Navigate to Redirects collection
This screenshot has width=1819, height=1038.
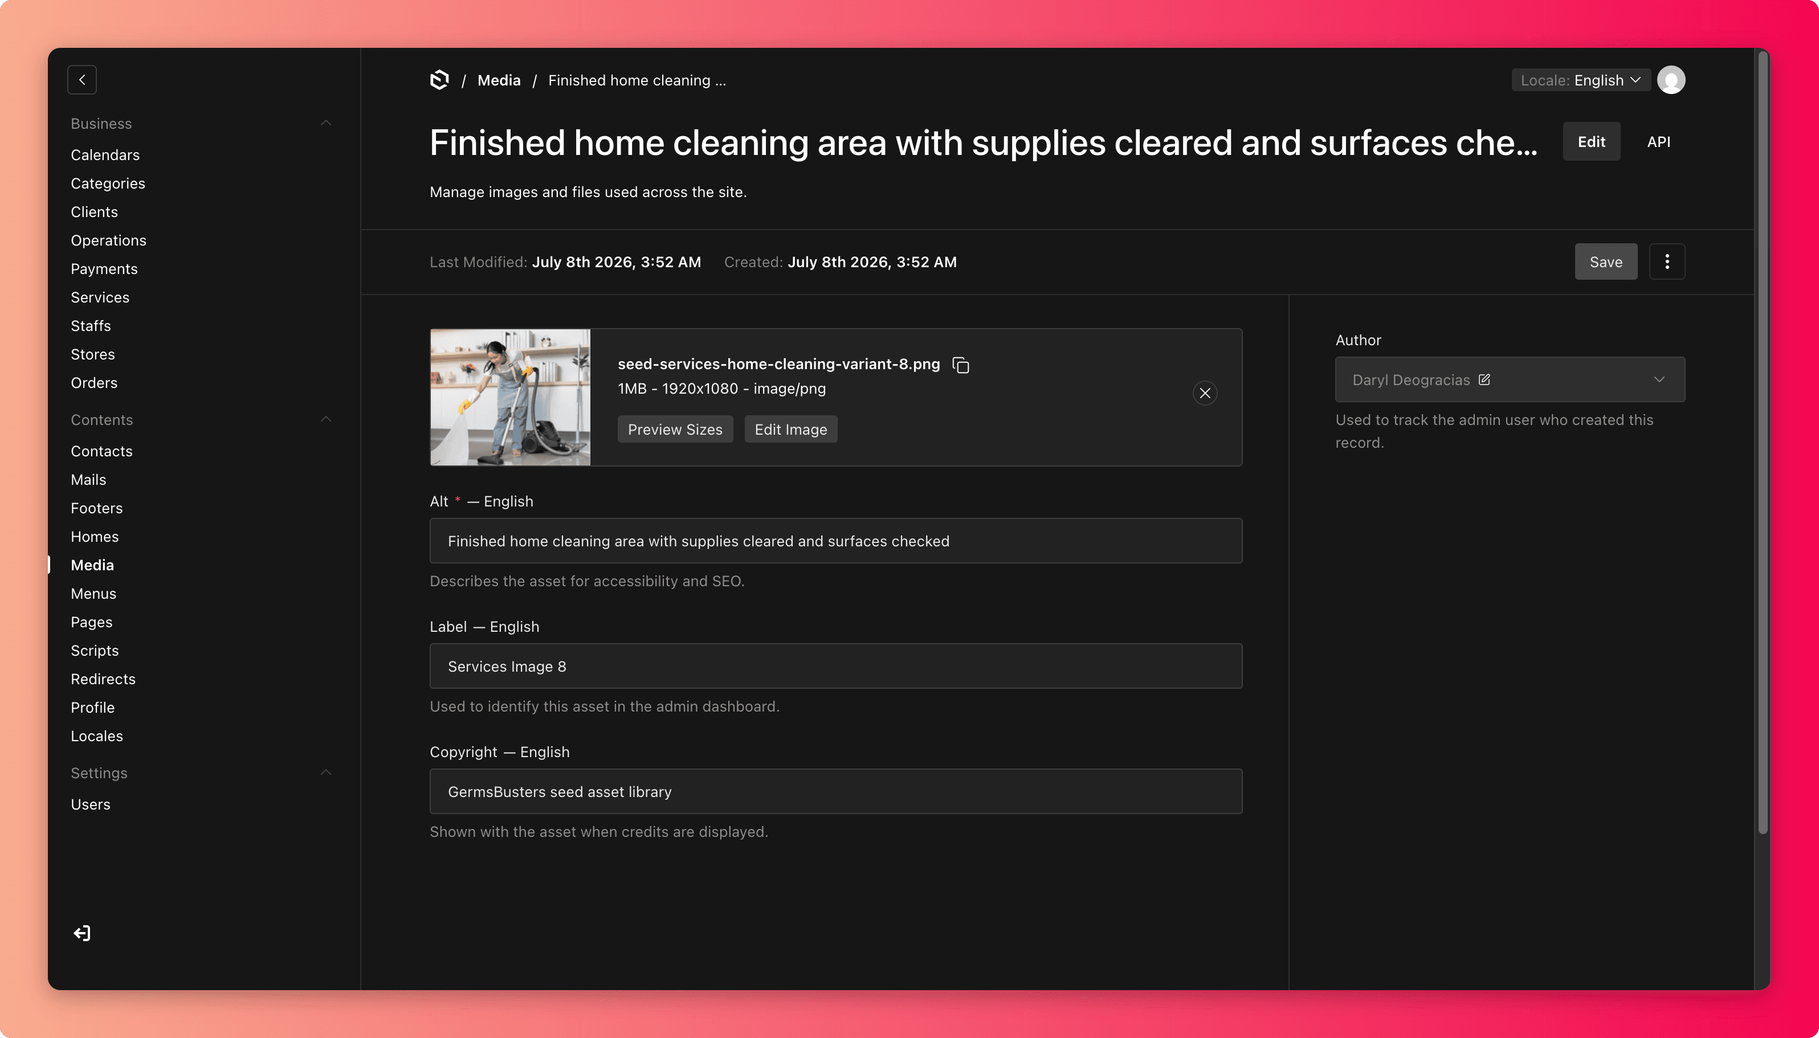pos(103,679)
